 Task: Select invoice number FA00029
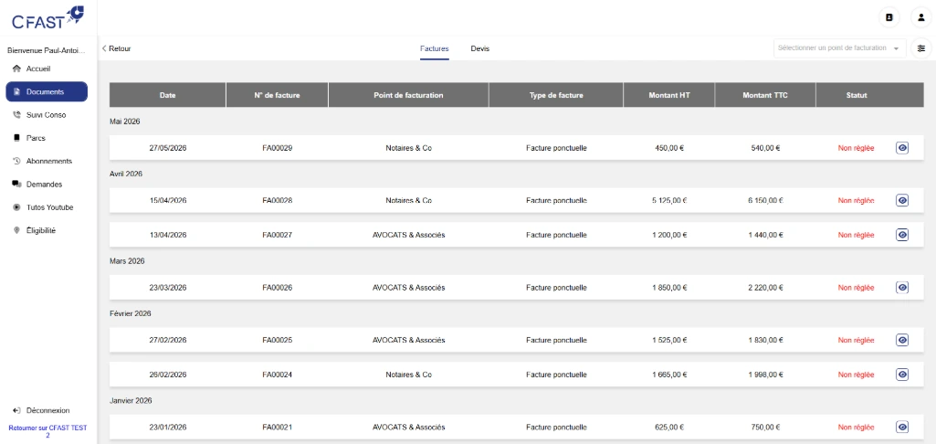(x=277, y=148)
